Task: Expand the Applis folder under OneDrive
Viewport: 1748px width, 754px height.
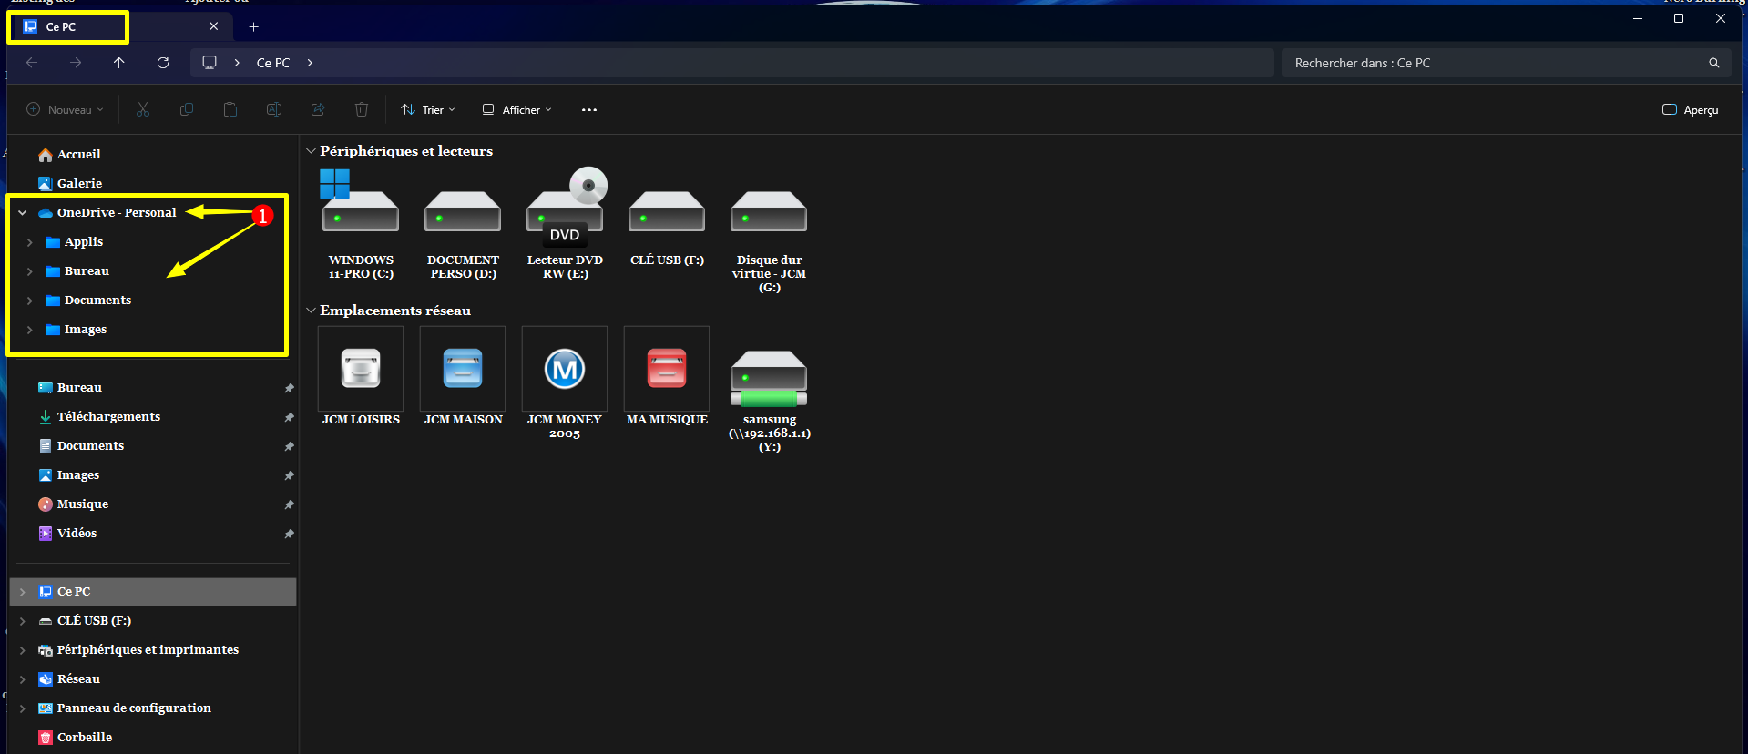Action: pyautogui.click(x=30, y=242)
